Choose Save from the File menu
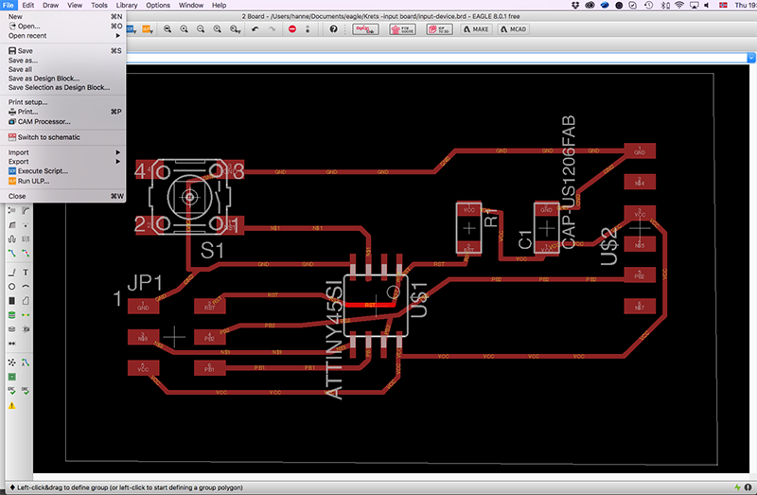 pyautogui.click(x=63, y=51)
